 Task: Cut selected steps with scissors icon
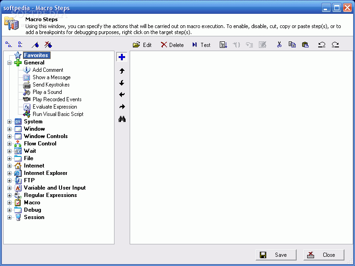(279, 44)
